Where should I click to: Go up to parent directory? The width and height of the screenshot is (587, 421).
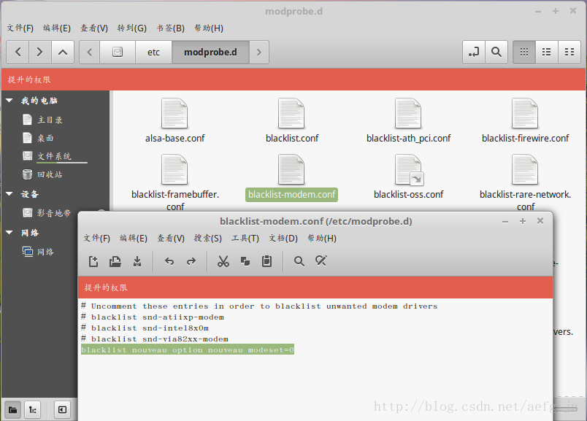pyautogui.click(x=62, y=52)
